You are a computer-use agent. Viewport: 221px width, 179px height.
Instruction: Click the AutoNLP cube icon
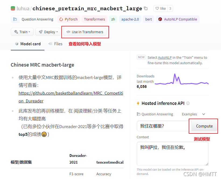pyautogui.click(x=160, y=19)
